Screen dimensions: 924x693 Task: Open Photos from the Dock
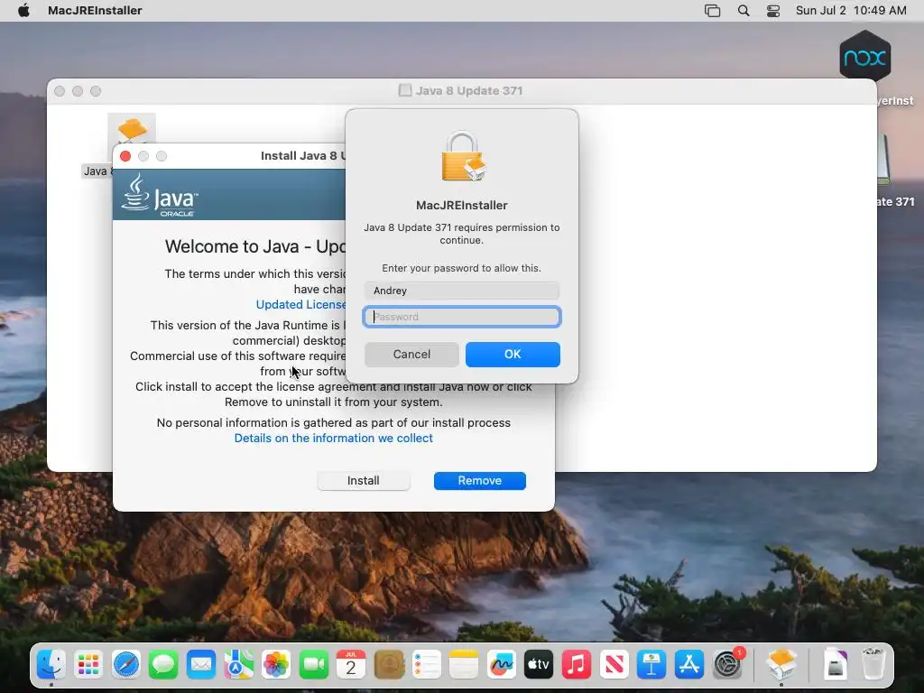pos(276,665)
